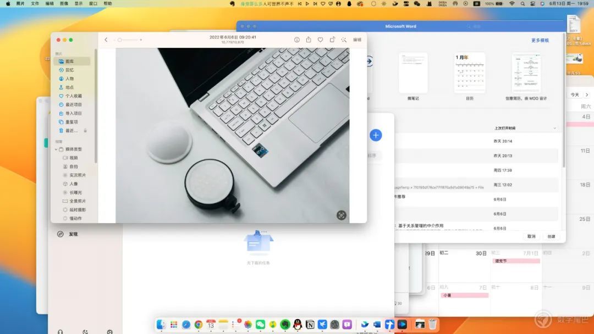Open 重复项 in the Photos sidebar
This screenshot has width=594, height=334.
click(72, 122)
